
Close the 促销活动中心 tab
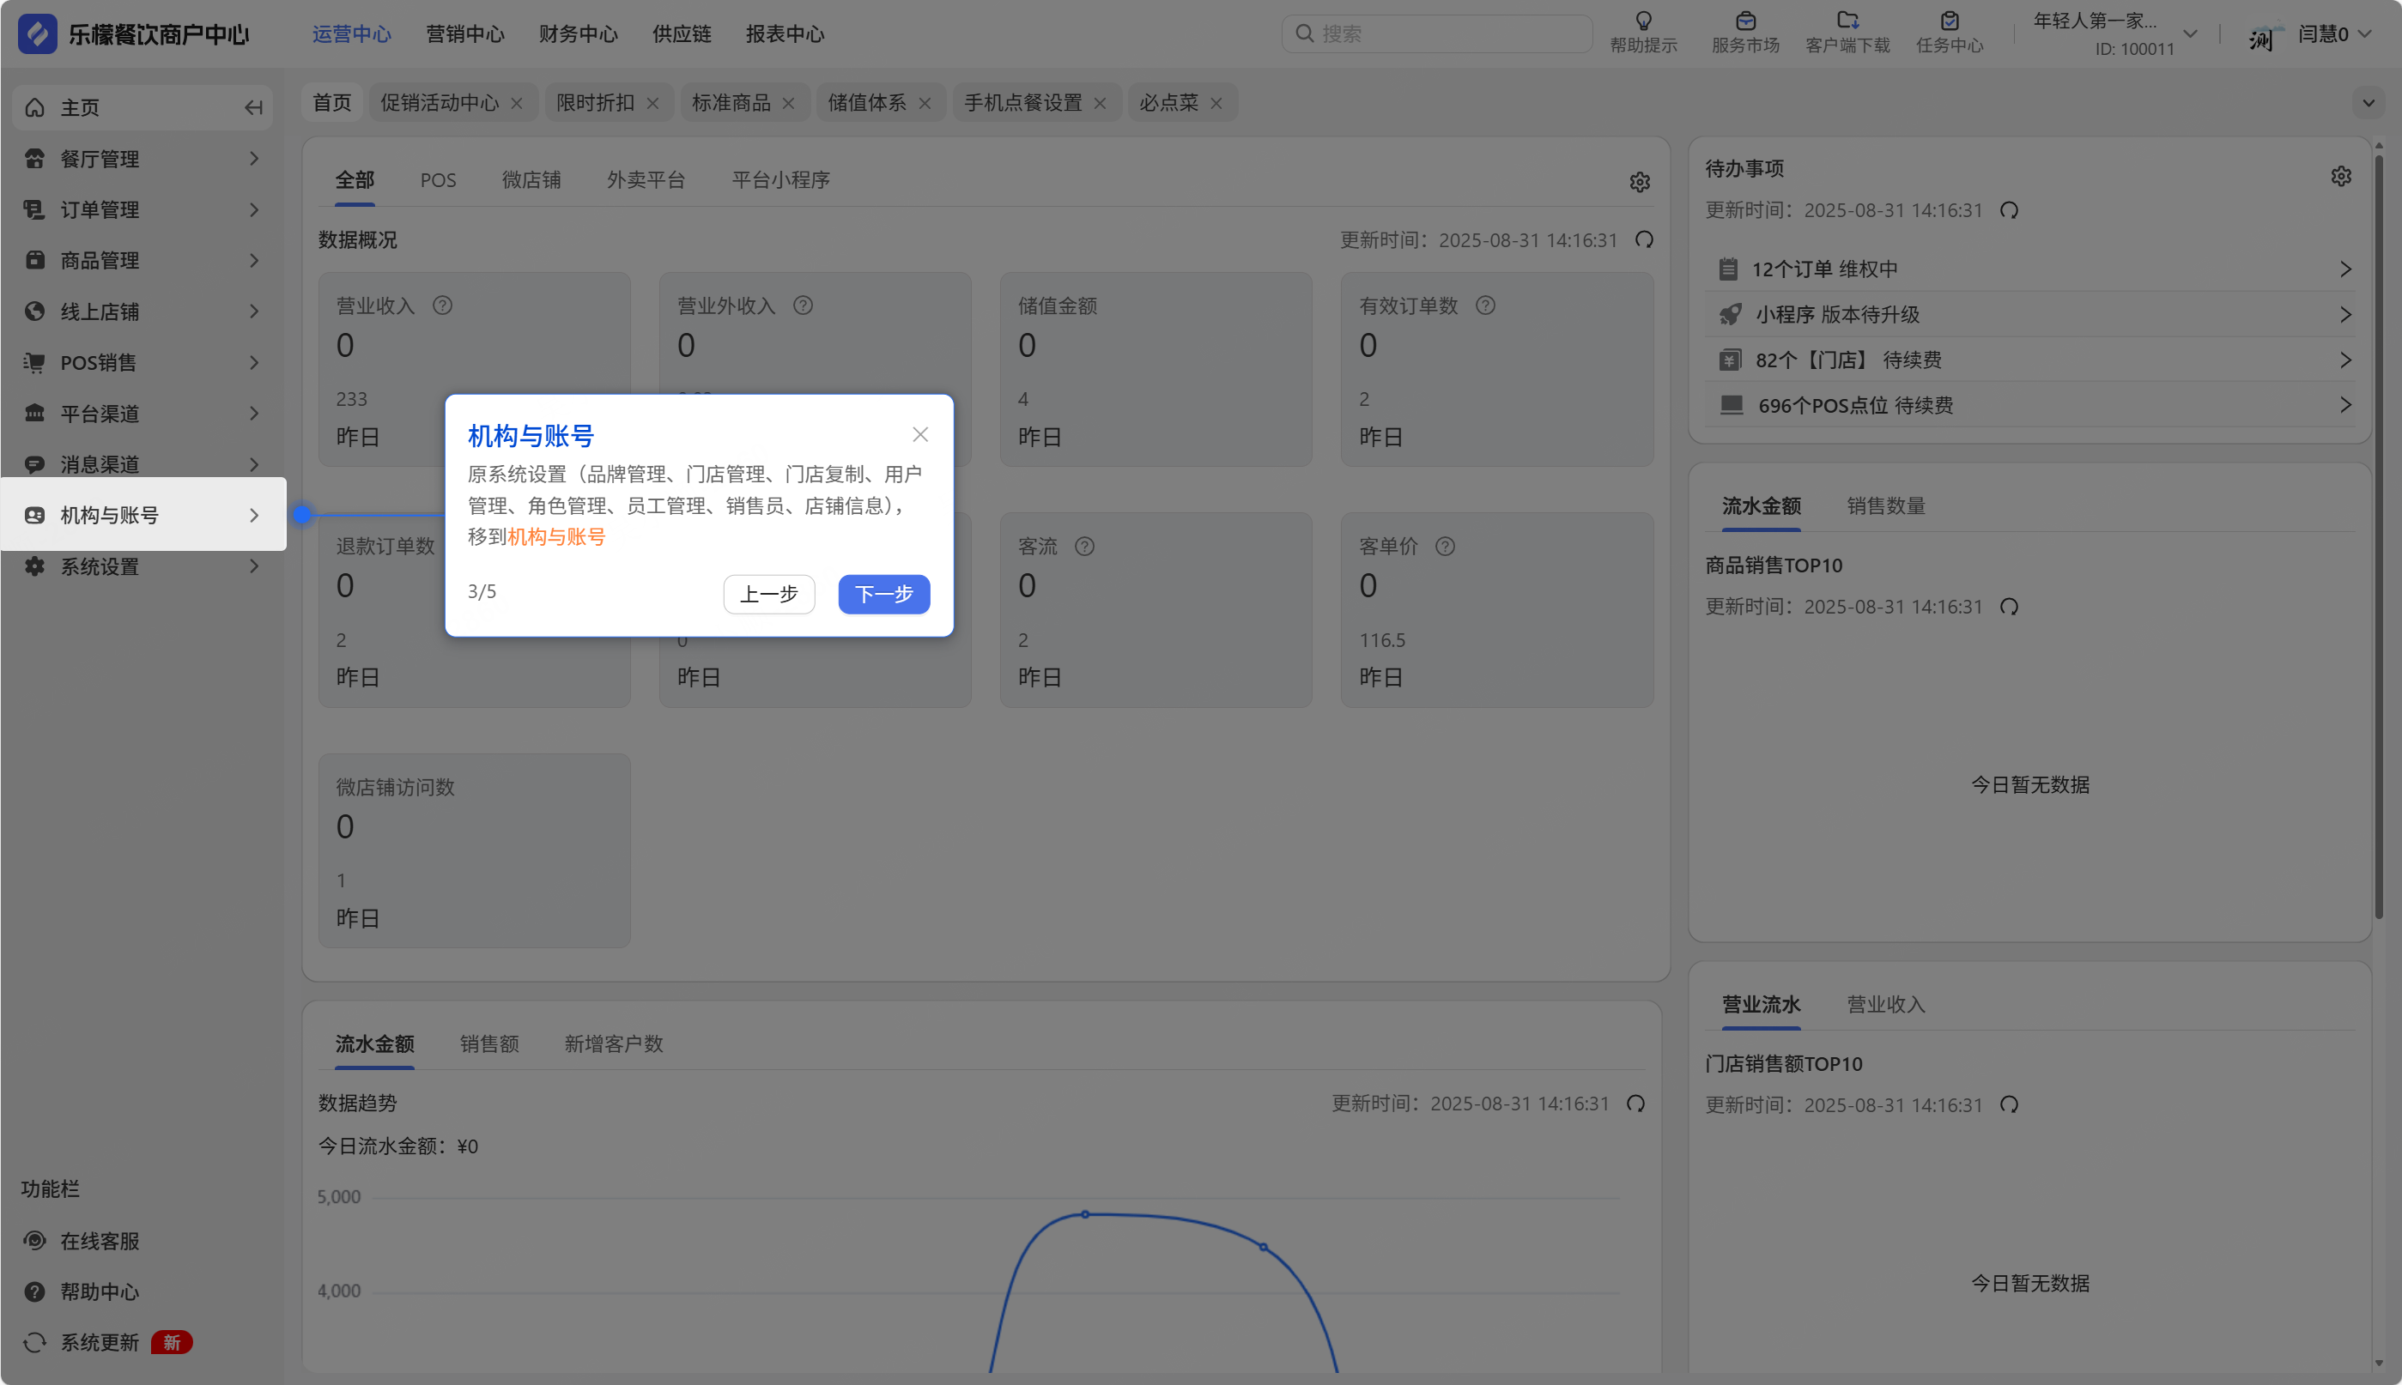517,103
